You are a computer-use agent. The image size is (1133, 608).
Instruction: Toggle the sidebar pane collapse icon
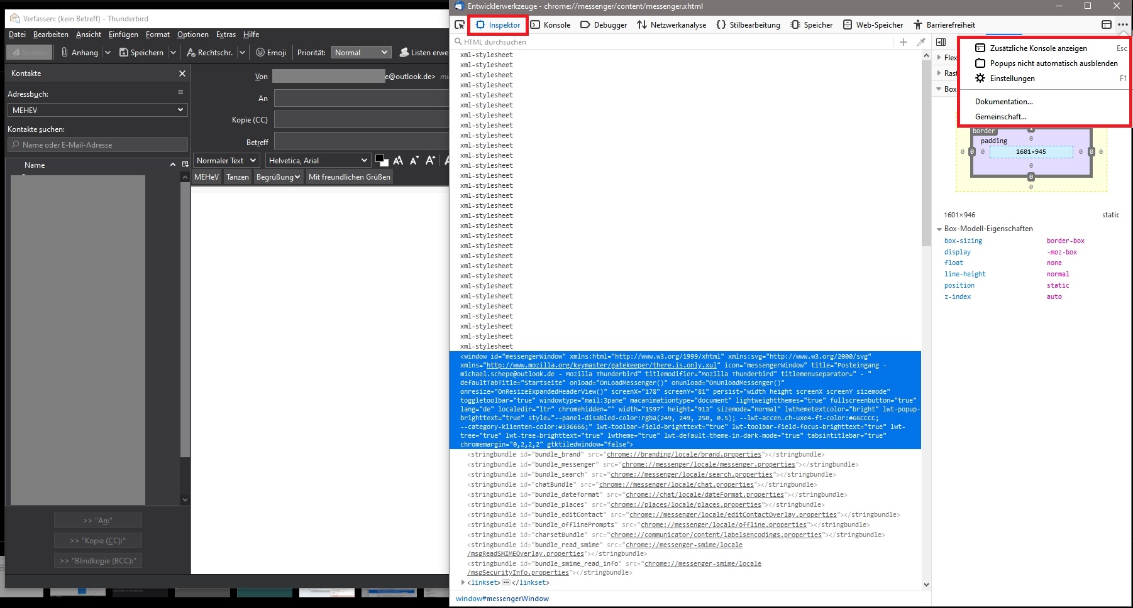coord(941,42)
